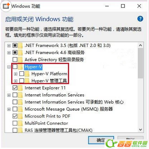Toggle the .NET Framework 3.5 checkbox
The width and height of the screenshot is (149, 149).
coord(15,45)
